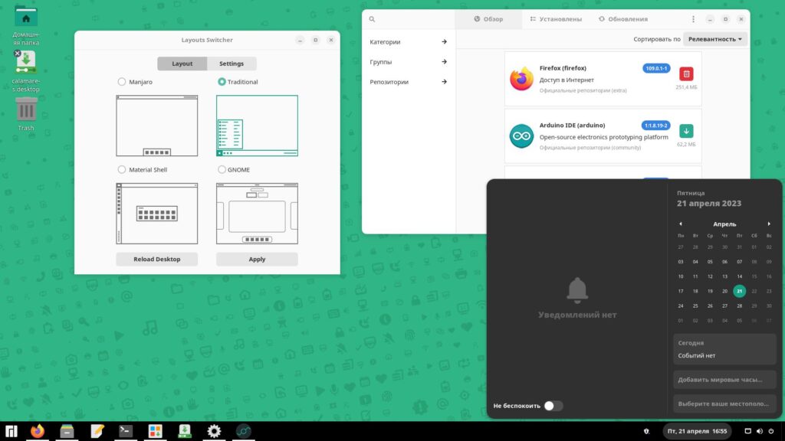Launch Firefox from the taskbar

click(x=38, y=431)
